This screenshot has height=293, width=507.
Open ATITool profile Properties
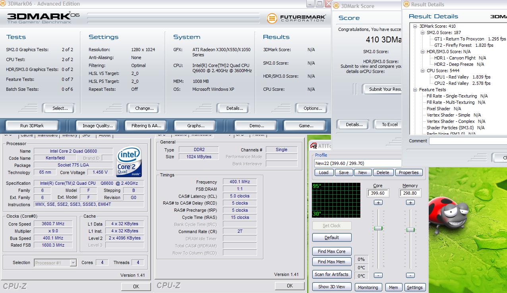[408, 172]
